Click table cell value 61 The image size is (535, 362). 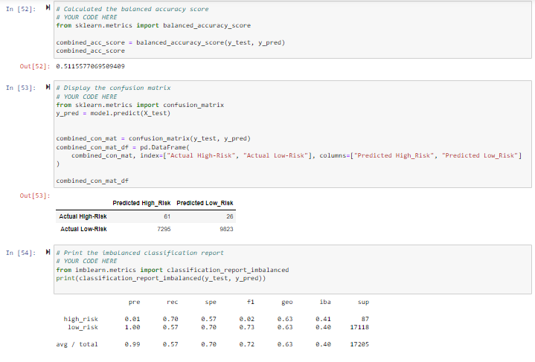coord(167,216)
